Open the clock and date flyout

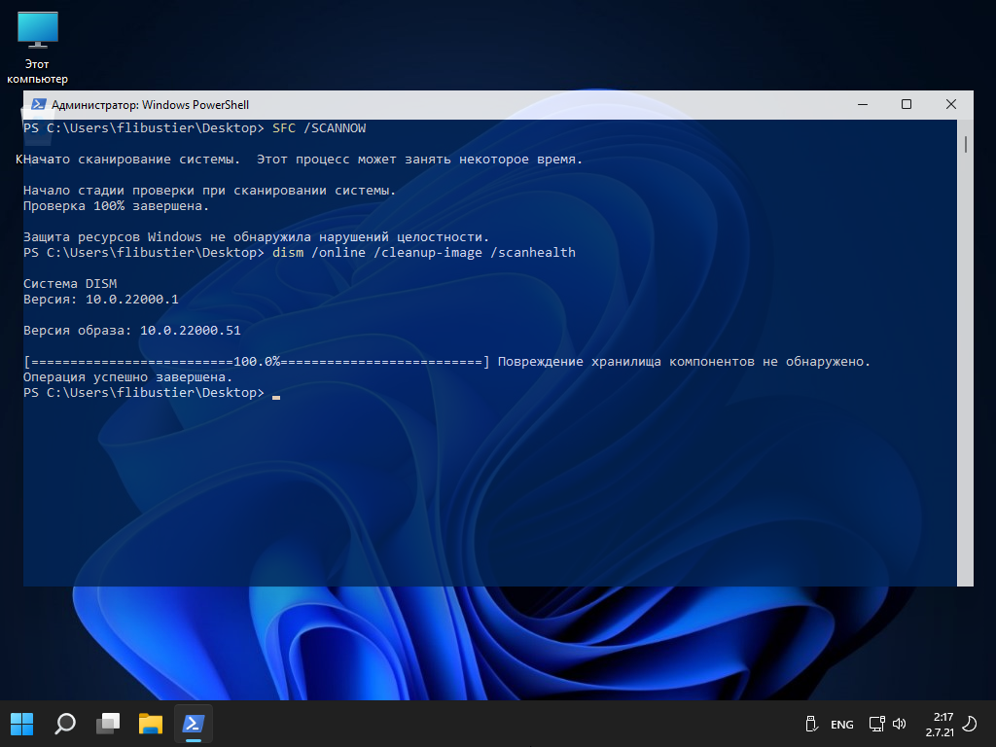tap(939, 724)
